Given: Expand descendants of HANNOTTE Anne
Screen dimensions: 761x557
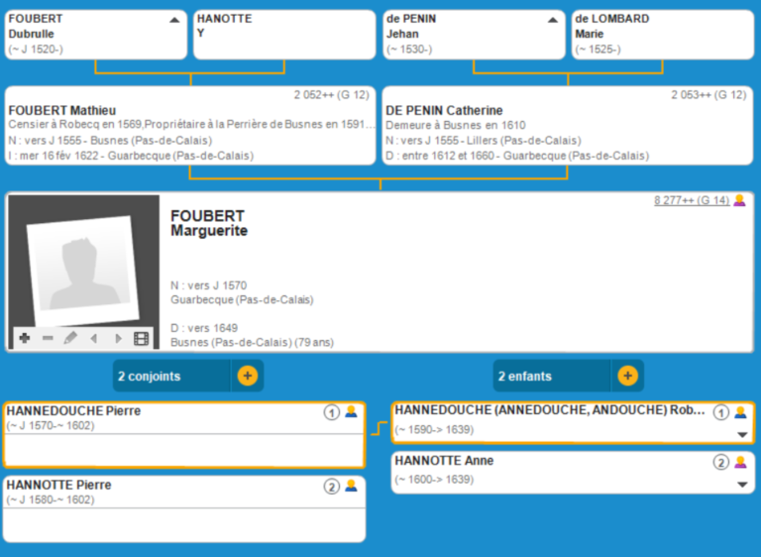Looking at the screenshot, I should [x=742, y=486].
